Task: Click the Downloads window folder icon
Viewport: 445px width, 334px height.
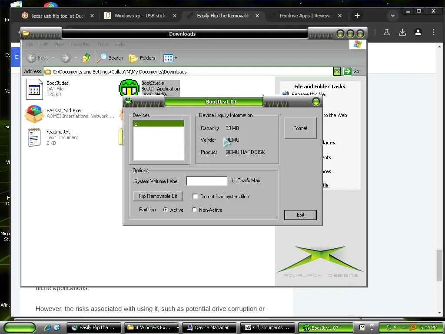Action: point(26,33)
